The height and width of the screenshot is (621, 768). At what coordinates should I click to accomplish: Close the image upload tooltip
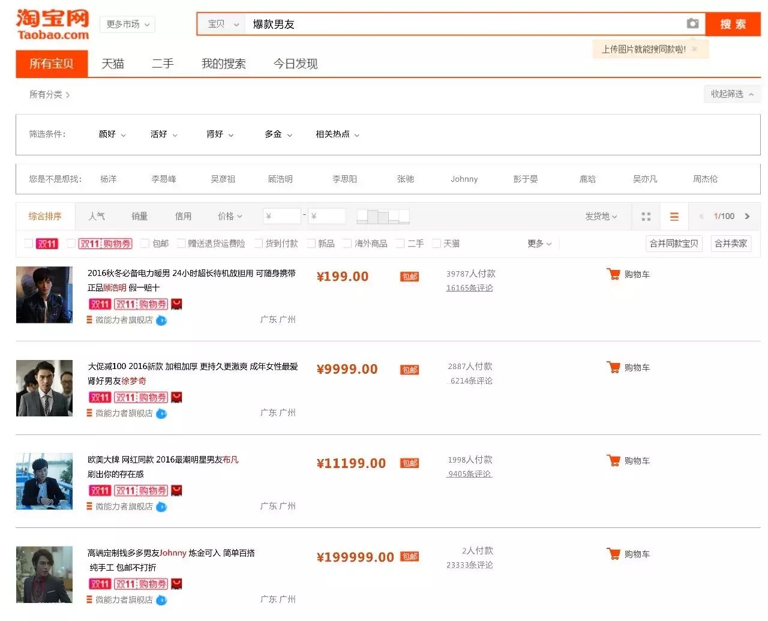coord(694,49)
